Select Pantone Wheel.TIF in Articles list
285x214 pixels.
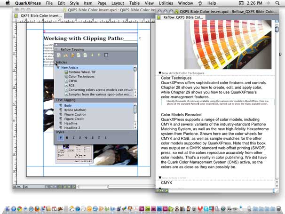click(x=82, y=72)
